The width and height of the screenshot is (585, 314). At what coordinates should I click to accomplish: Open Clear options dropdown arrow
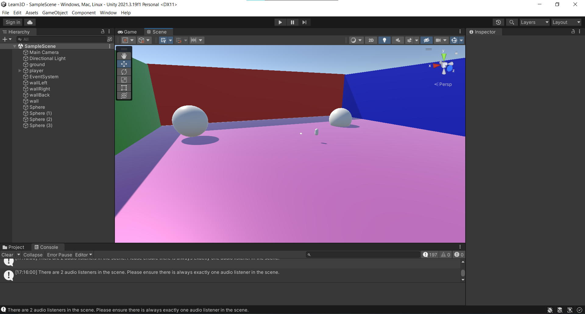pos(19,255)
